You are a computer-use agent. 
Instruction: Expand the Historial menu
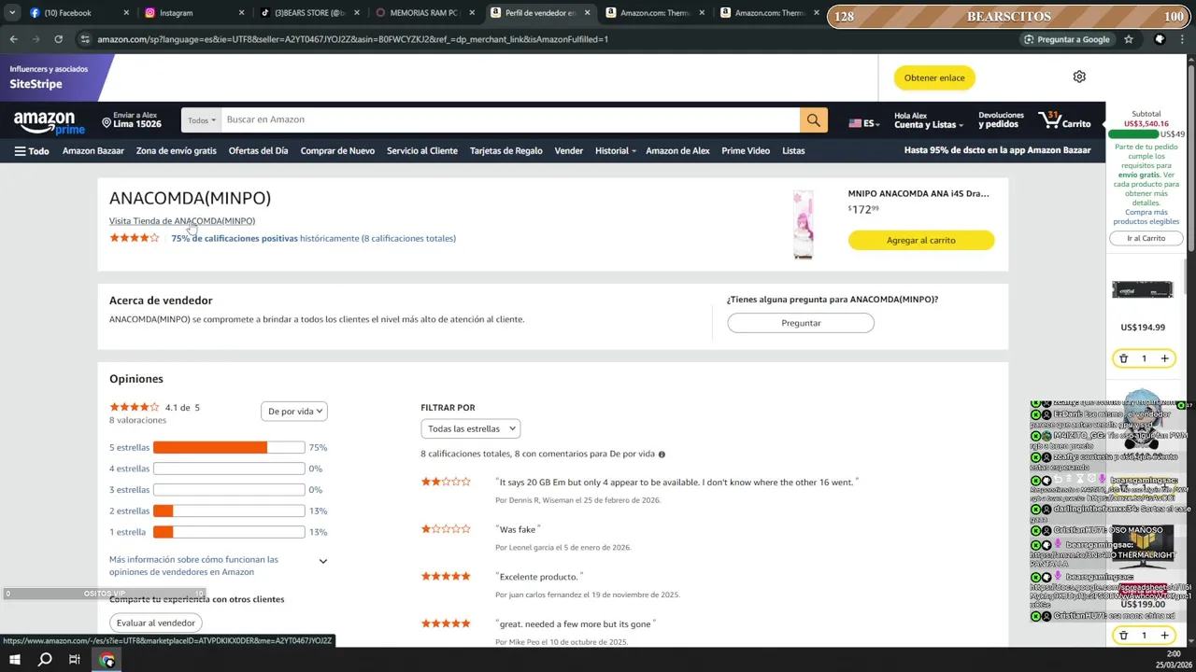(615, 150)
